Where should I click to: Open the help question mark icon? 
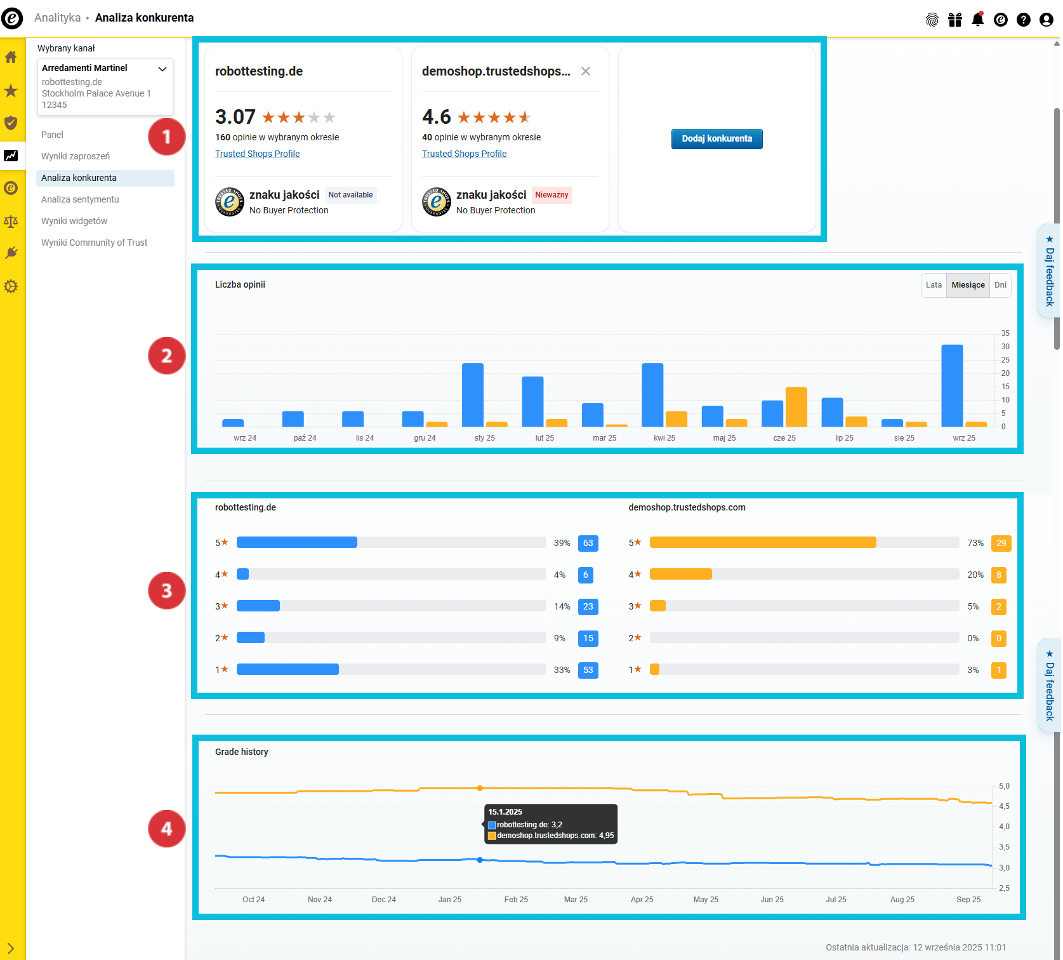click(1024, 20)
